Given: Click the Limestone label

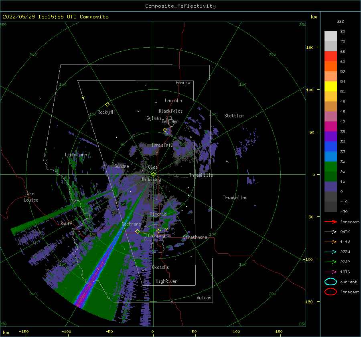Looking at the screenshot, I should [76, 155].
